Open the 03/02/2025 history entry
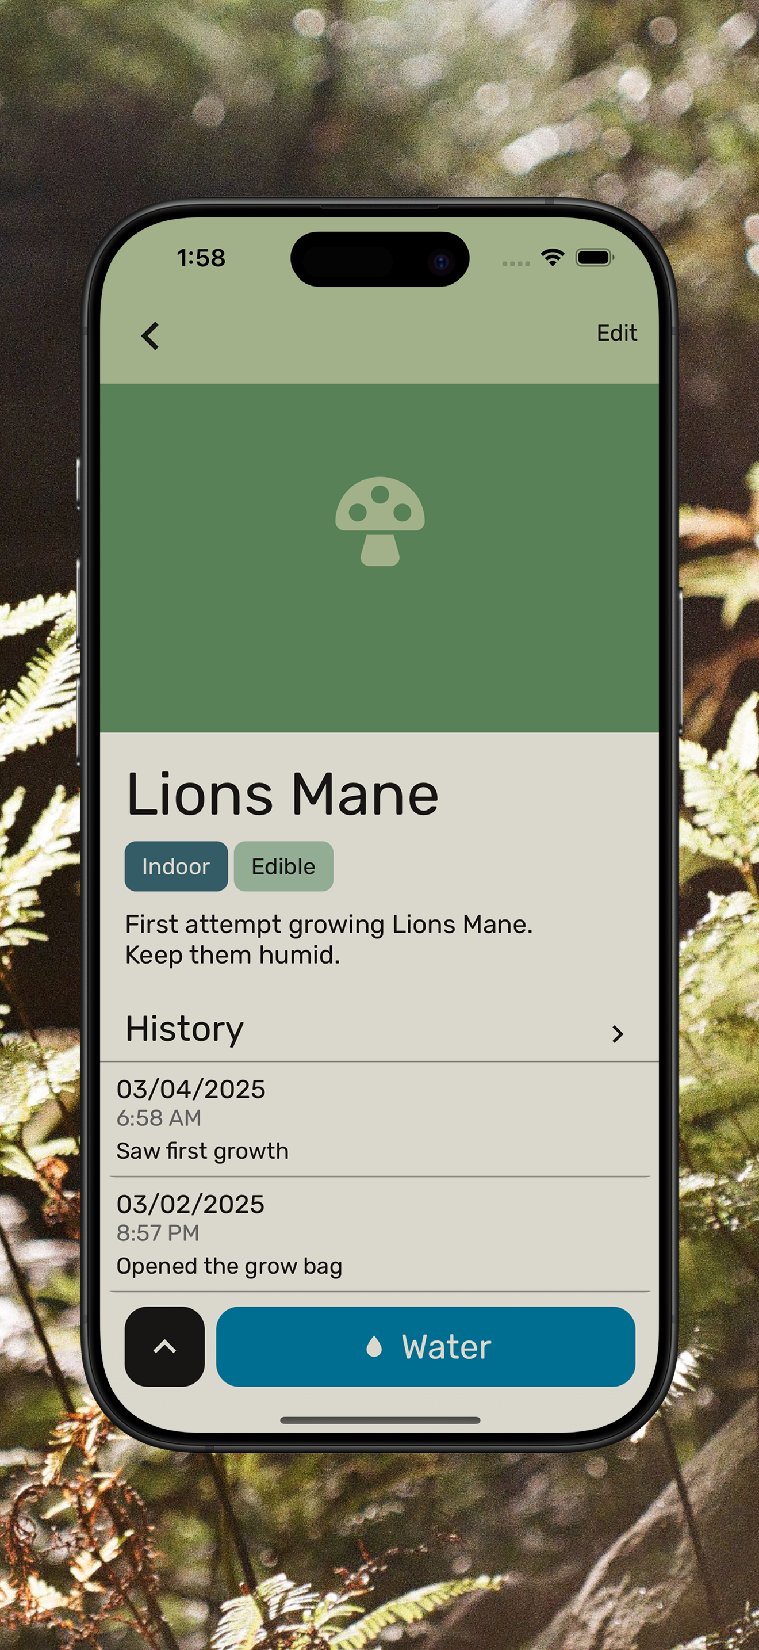 [x=379, y=1234]
